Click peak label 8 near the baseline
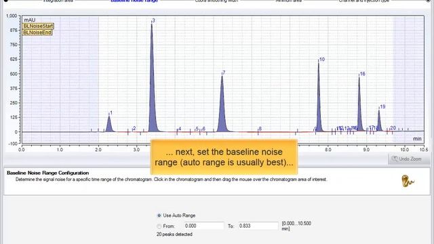The height and width of the screenshot is (244, 434). pos(260,129)
